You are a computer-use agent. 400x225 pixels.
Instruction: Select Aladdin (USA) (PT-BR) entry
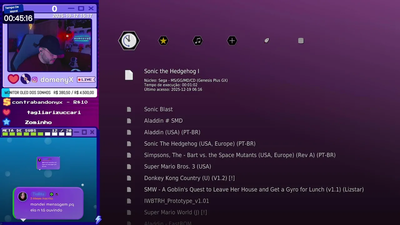(172, 132)
